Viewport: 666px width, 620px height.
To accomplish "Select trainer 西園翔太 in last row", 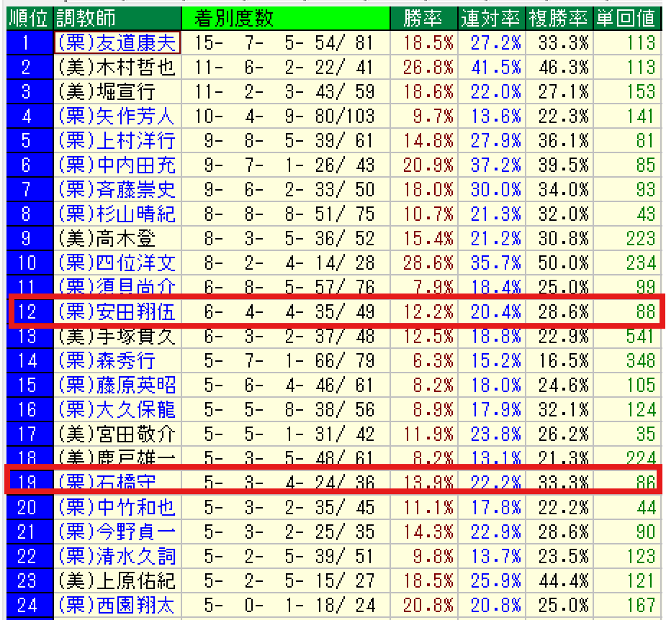I will (117, 604).
